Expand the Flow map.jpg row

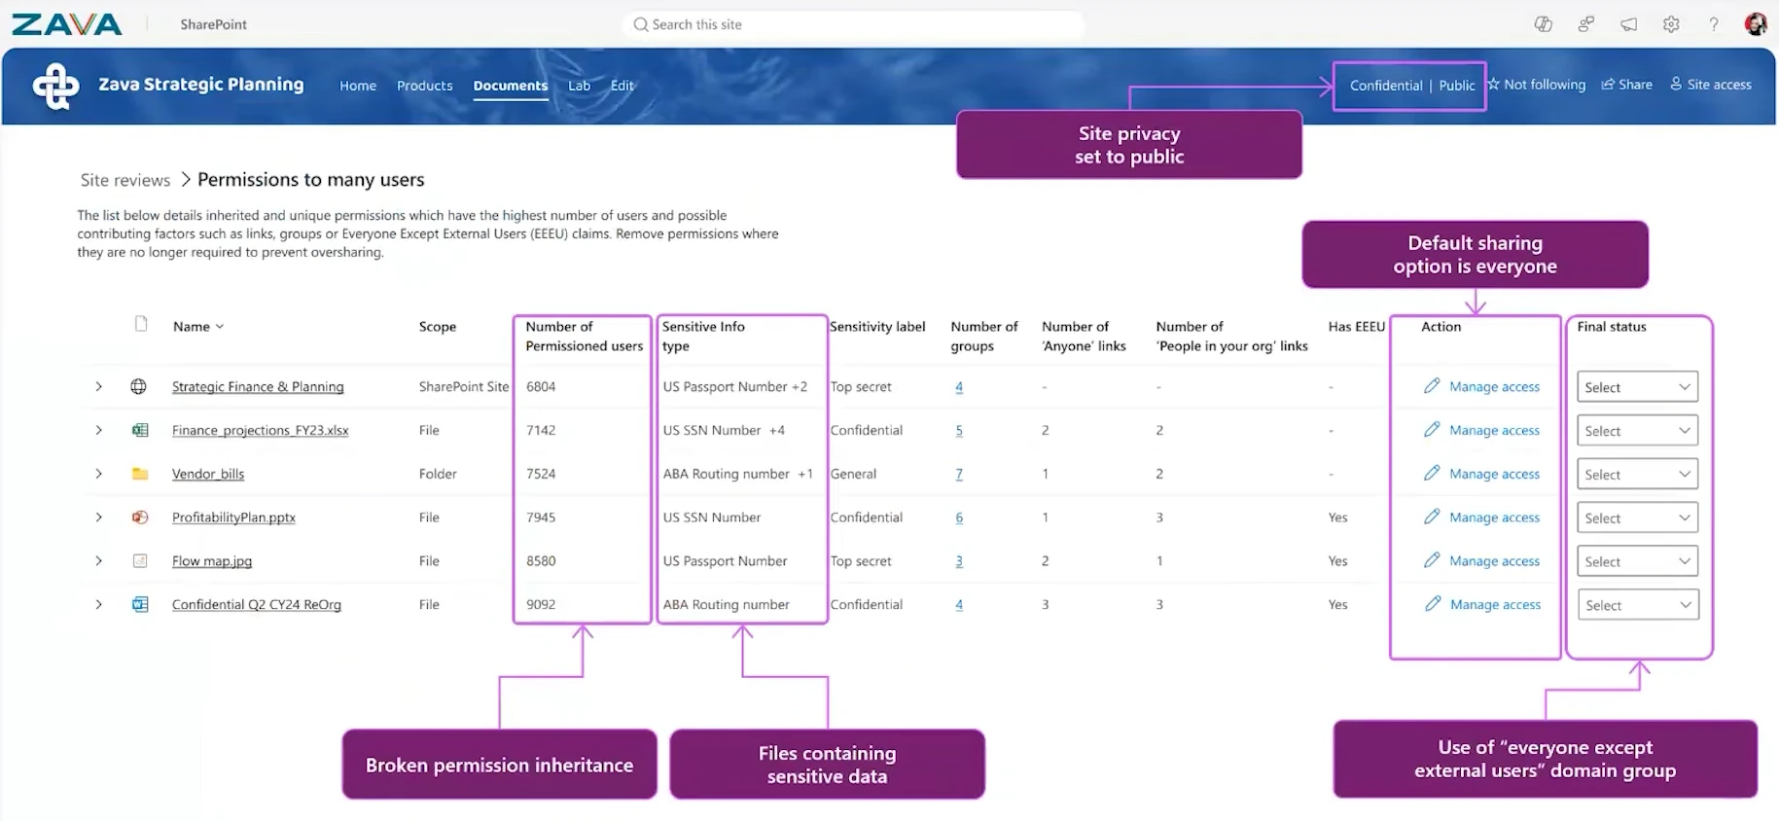tap(98, 561)
